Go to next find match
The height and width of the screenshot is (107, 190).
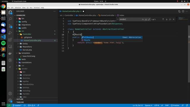point(167,19)
